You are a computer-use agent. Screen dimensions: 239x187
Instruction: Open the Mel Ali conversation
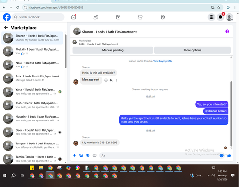32,51
